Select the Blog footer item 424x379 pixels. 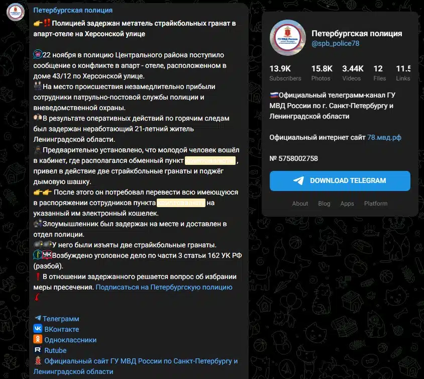(324, 204)
